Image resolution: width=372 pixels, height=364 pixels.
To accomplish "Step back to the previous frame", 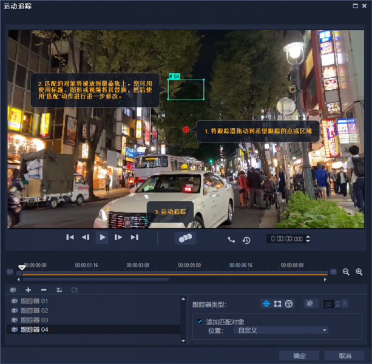I will pos(86,237).
